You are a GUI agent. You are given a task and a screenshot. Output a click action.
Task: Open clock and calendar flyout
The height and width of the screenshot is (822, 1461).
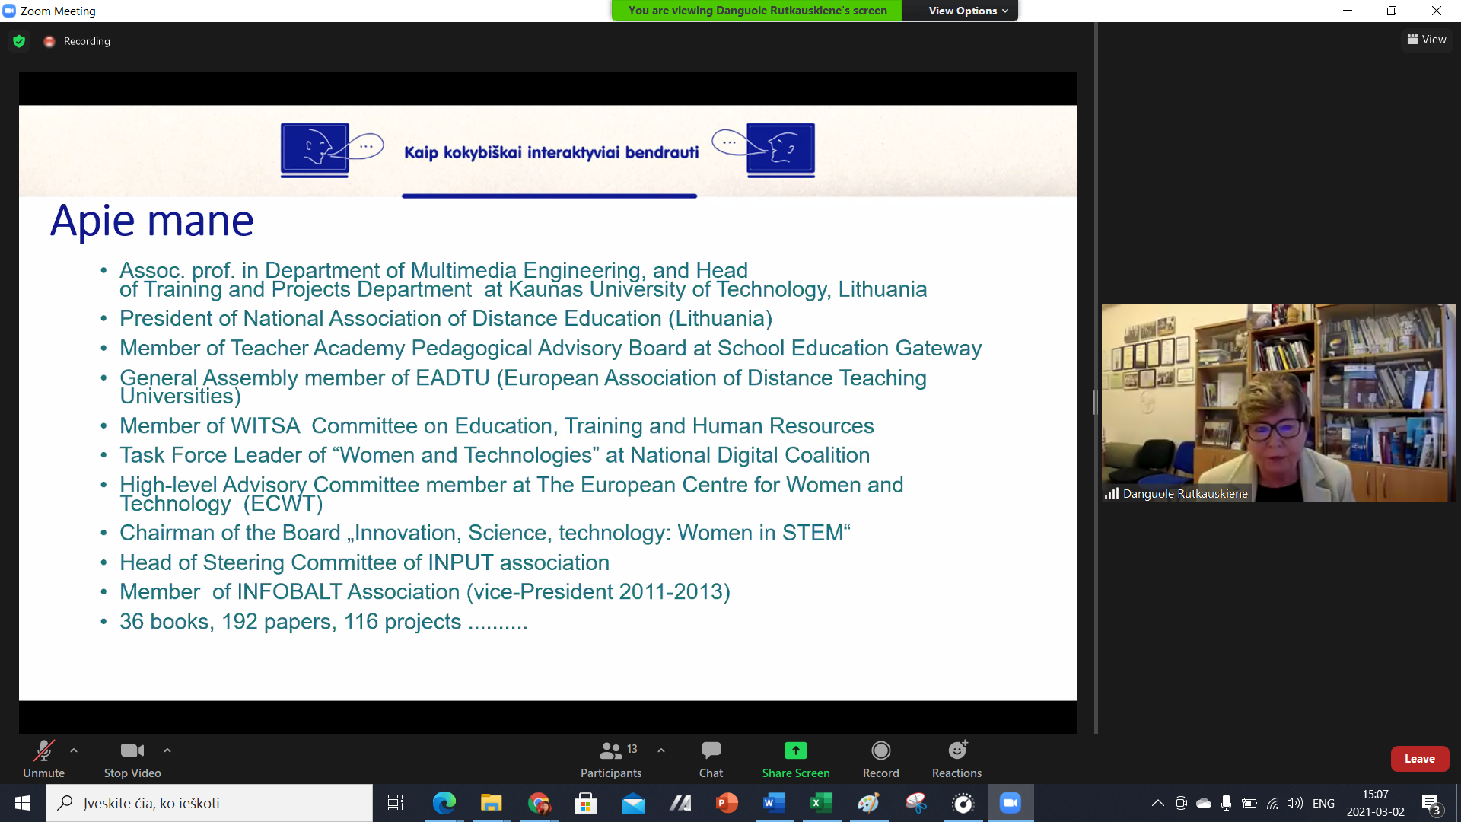click(x=1375, y=803)
